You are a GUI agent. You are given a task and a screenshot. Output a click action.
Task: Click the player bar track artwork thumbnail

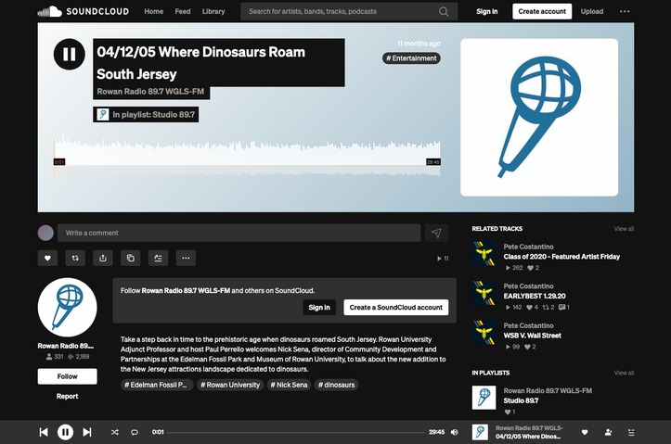click(480, 432)
